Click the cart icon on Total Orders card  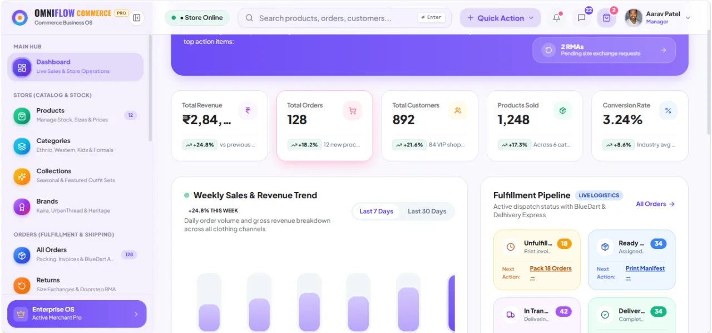pyautogui.click(x=353, y=110)
